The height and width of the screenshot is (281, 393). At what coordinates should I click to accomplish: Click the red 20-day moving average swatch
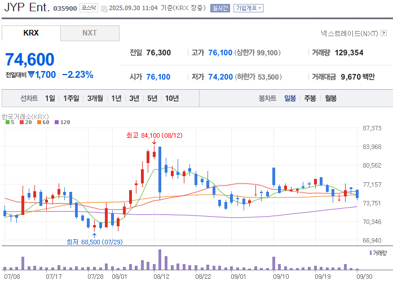[21, 122]
